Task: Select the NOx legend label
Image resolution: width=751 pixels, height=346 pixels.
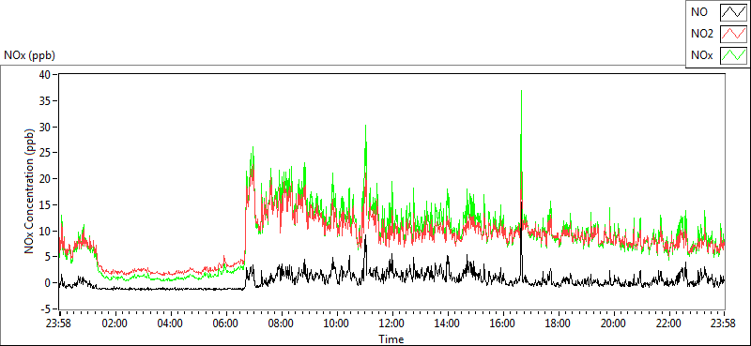Action: click(x=701, y=55)
